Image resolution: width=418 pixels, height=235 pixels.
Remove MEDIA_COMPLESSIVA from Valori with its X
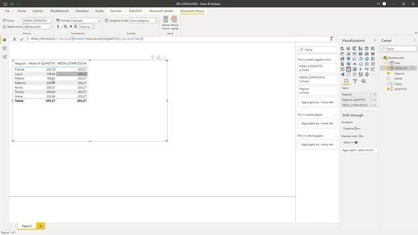coord(374,106)
